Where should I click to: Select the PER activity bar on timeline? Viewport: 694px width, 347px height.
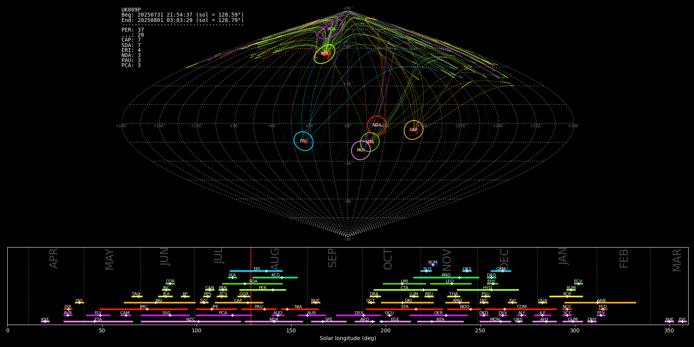tap(263, 290)
